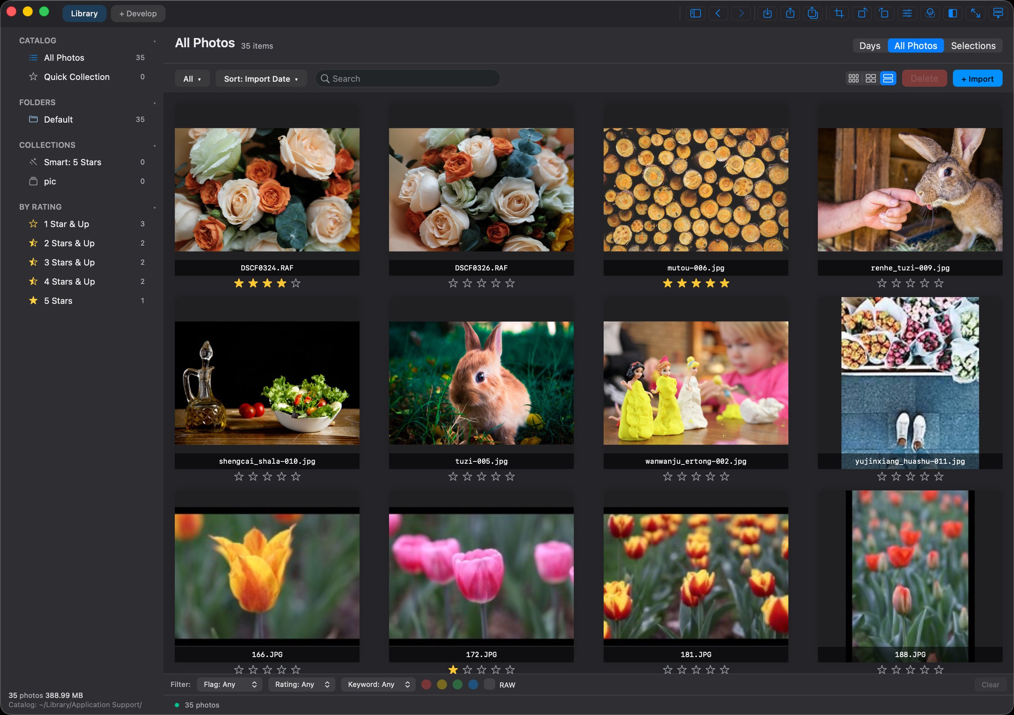Viewport: 1014px width, 715px height.
Task: Open the Sort: Import Date dropdown
Action: (x=261, y=78)
